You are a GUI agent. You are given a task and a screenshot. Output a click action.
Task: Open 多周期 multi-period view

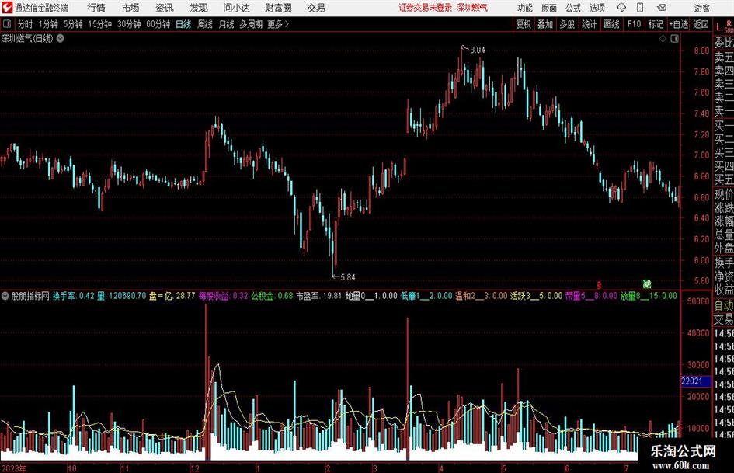coord(251,24)
